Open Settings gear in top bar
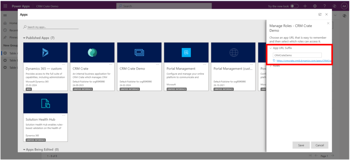This screenshot has width=350, height=160. point(315,6)
